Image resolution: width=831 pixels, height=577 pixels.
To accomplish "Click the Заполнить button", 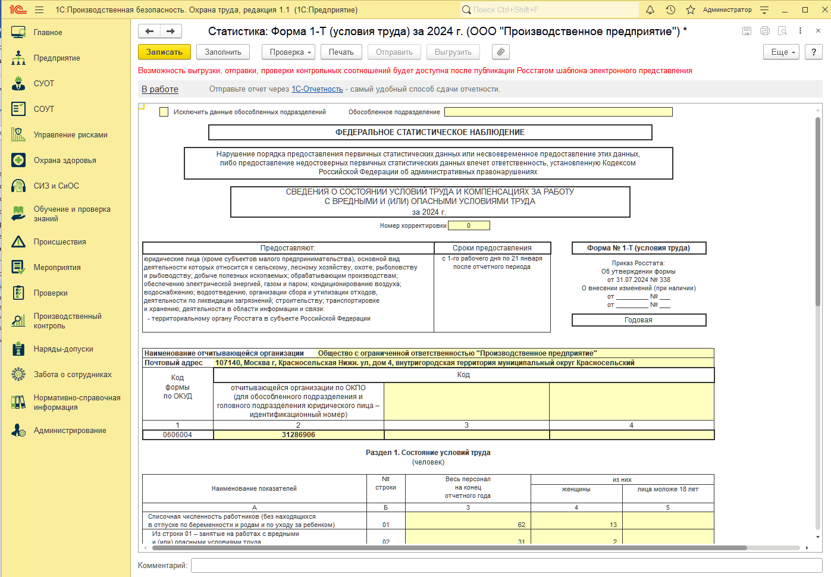I will click(x=223, y=52).
